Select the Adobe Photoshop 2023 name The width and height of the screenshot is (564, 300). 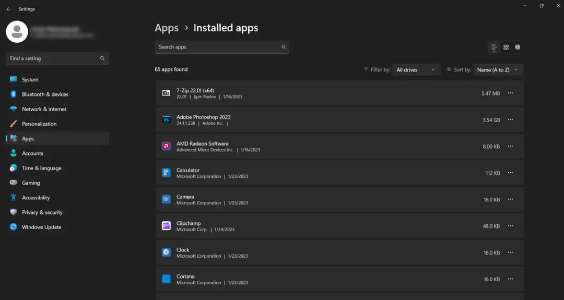[204, 117]
